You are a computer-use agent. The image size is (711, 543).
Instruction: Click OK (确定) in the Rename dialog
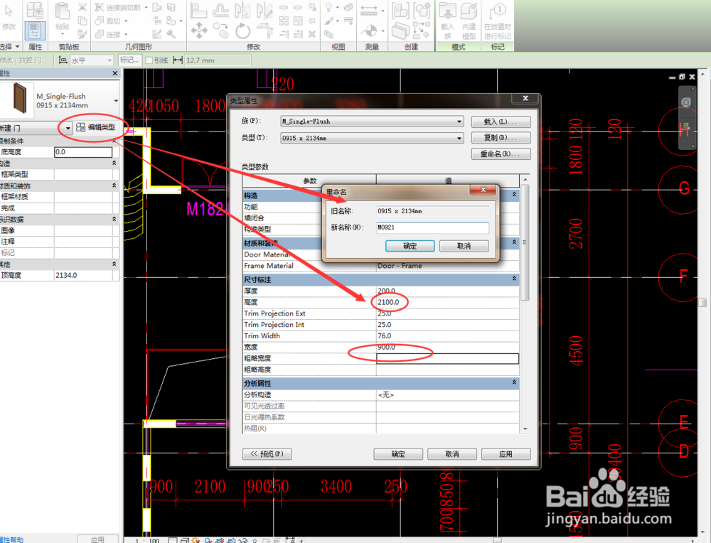410,246
